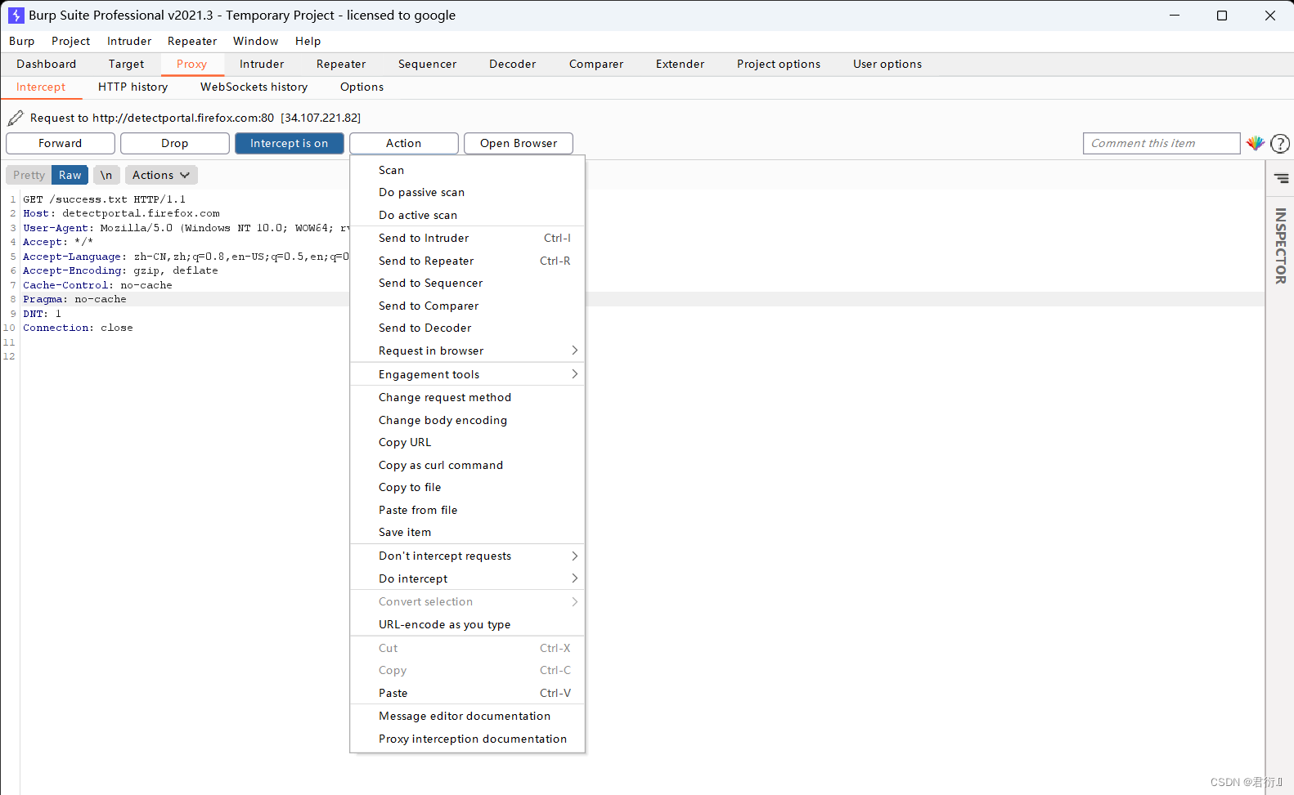Open the Intruder menu in the menu bar
Viewport: 1294px width, 795px height.
click(x=129, y=41)
